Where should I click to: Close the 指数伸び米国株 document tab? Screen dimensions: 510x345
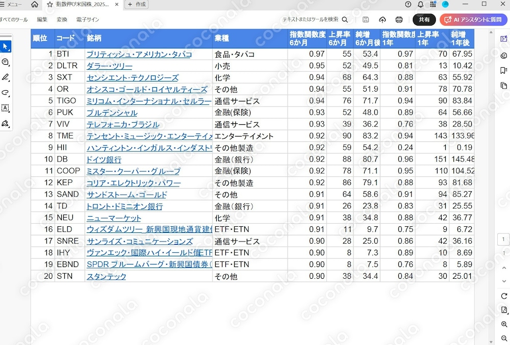(117, 5)
